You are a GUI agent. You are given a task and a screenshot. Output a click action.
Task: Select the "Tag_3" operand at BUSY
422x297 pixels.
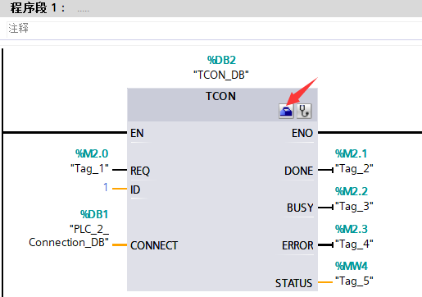pos(354,207)
